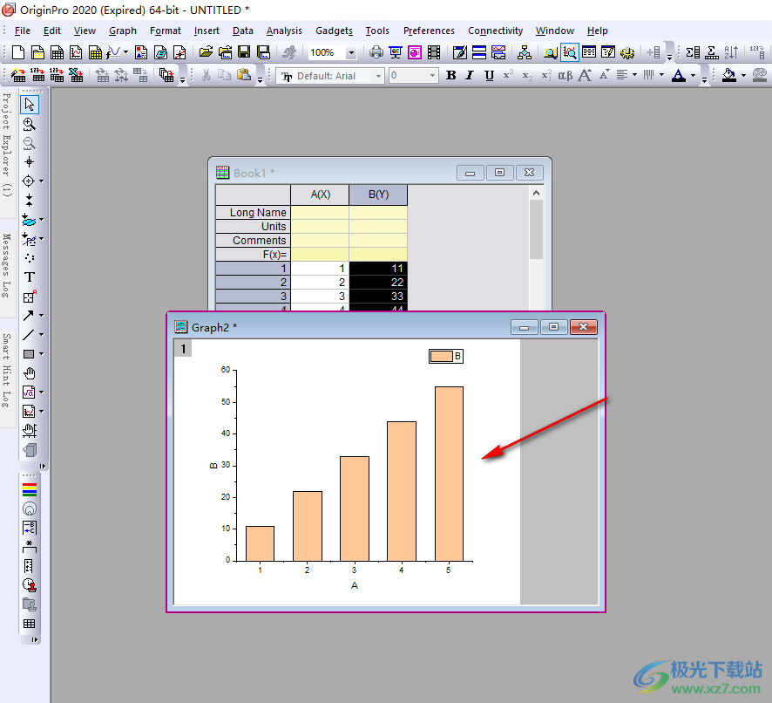Click the Import Wizard icon
The width and height of the screenshot is (772, 703).
tap(18, 75)
